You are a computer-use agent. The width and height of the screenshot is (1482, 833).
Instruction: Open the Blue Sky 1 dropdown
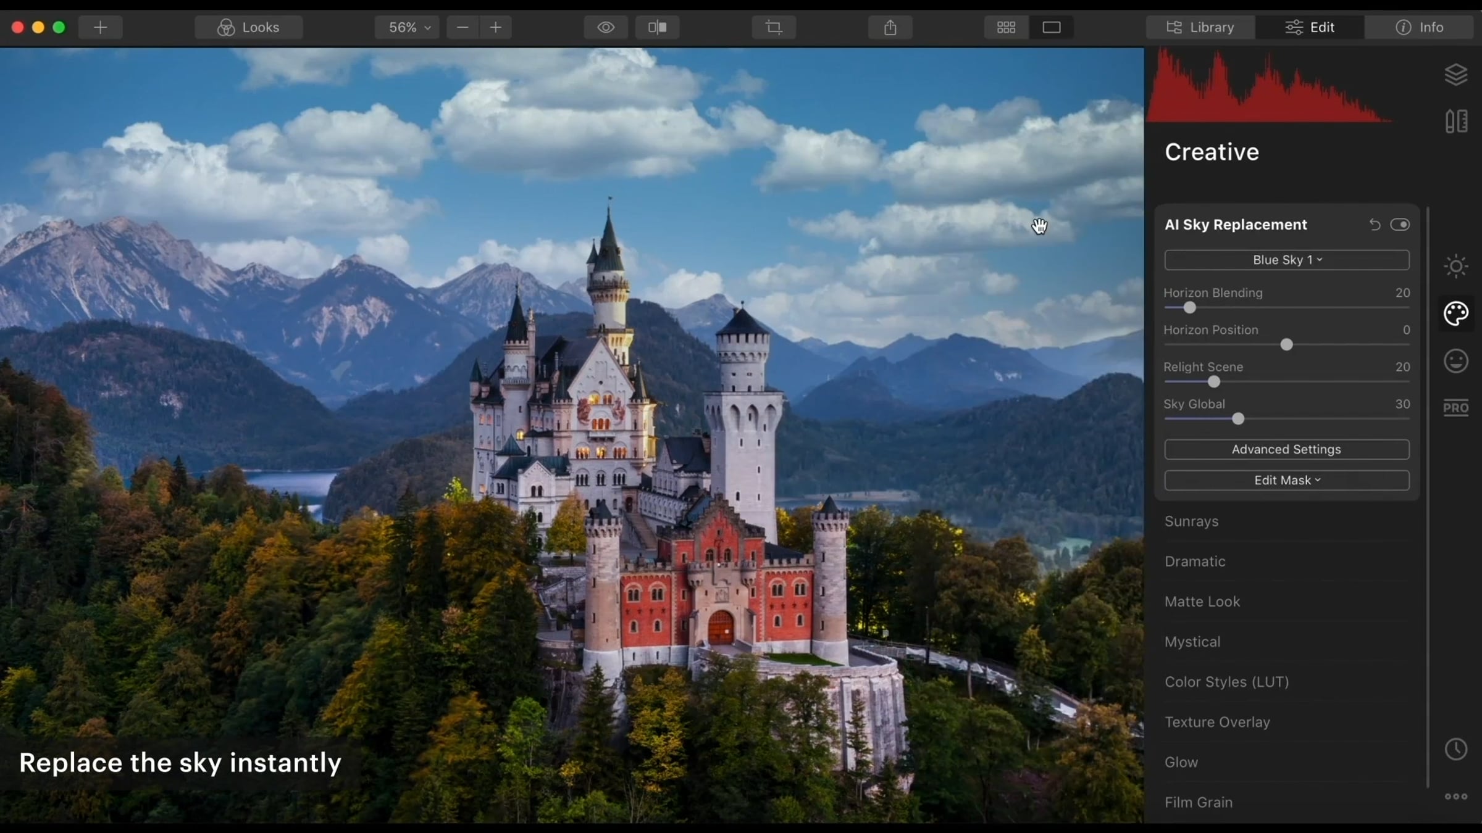click(1286, 260)
